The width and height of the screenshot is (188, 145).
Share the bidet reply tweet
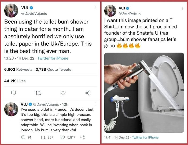(83, 137)
